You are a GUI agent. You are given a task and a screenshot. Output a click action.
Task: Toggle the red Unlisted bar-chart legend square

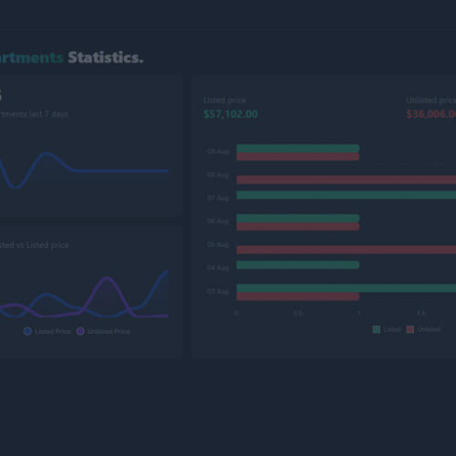(x=410, y=329)
